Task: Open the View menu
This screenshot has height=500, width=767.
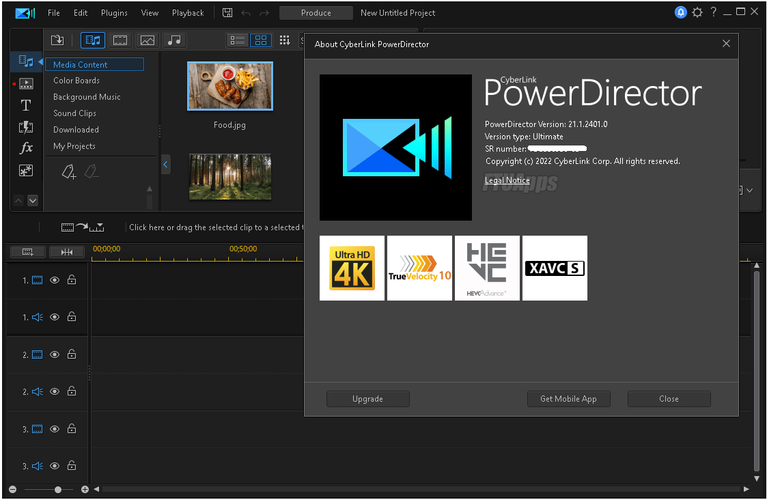Action: point(150,13)
